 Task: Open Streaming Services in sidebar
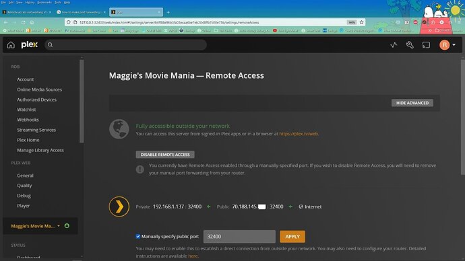click(36, 130)
